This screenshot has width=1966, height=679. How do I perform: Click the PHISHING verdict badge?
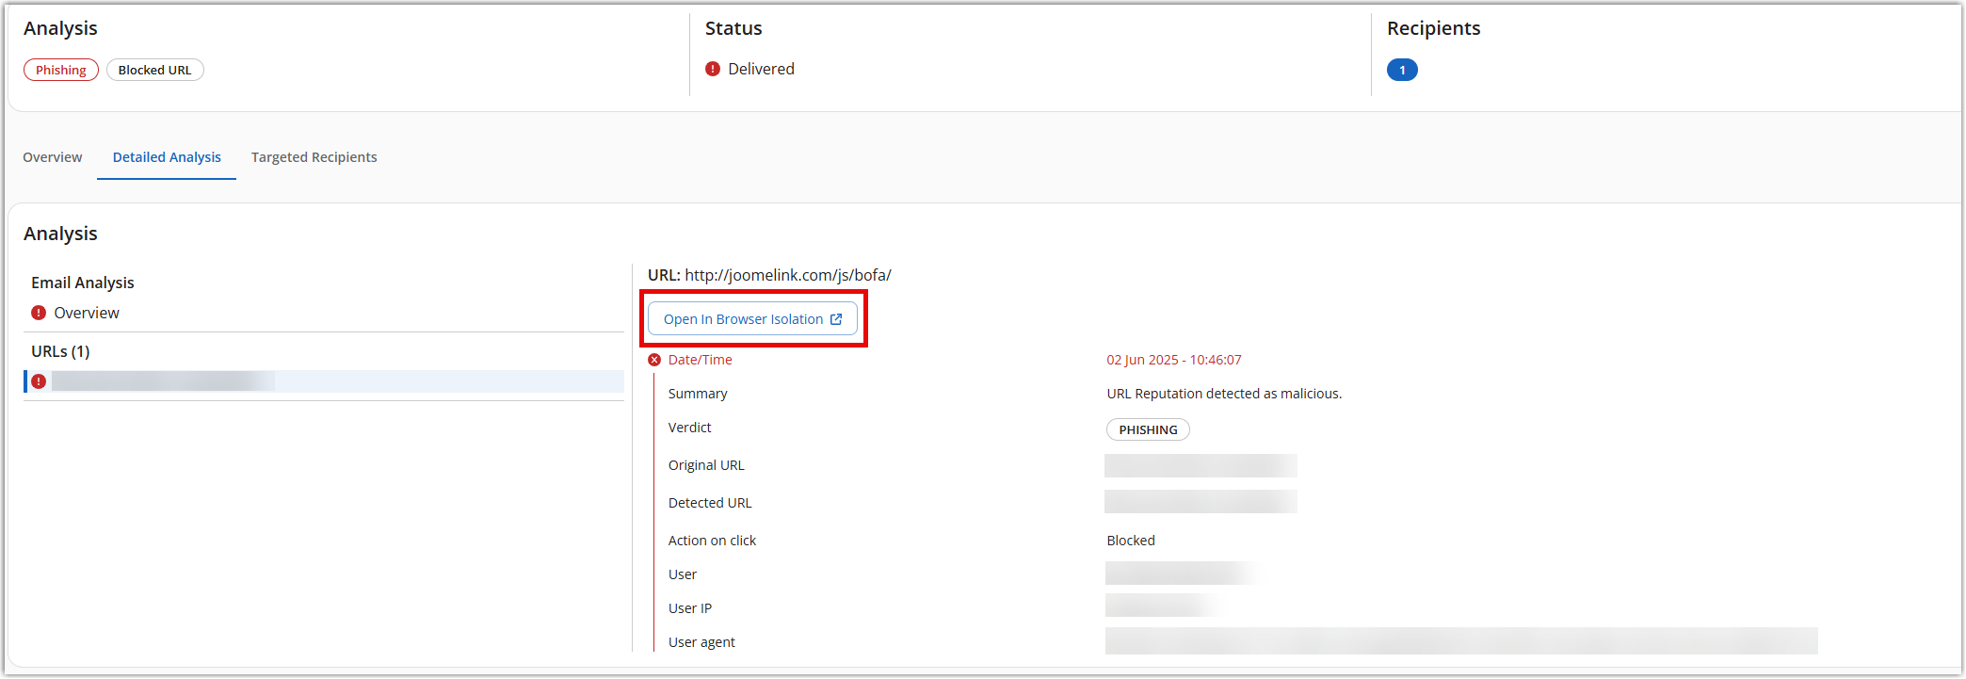pos(1148,429)
